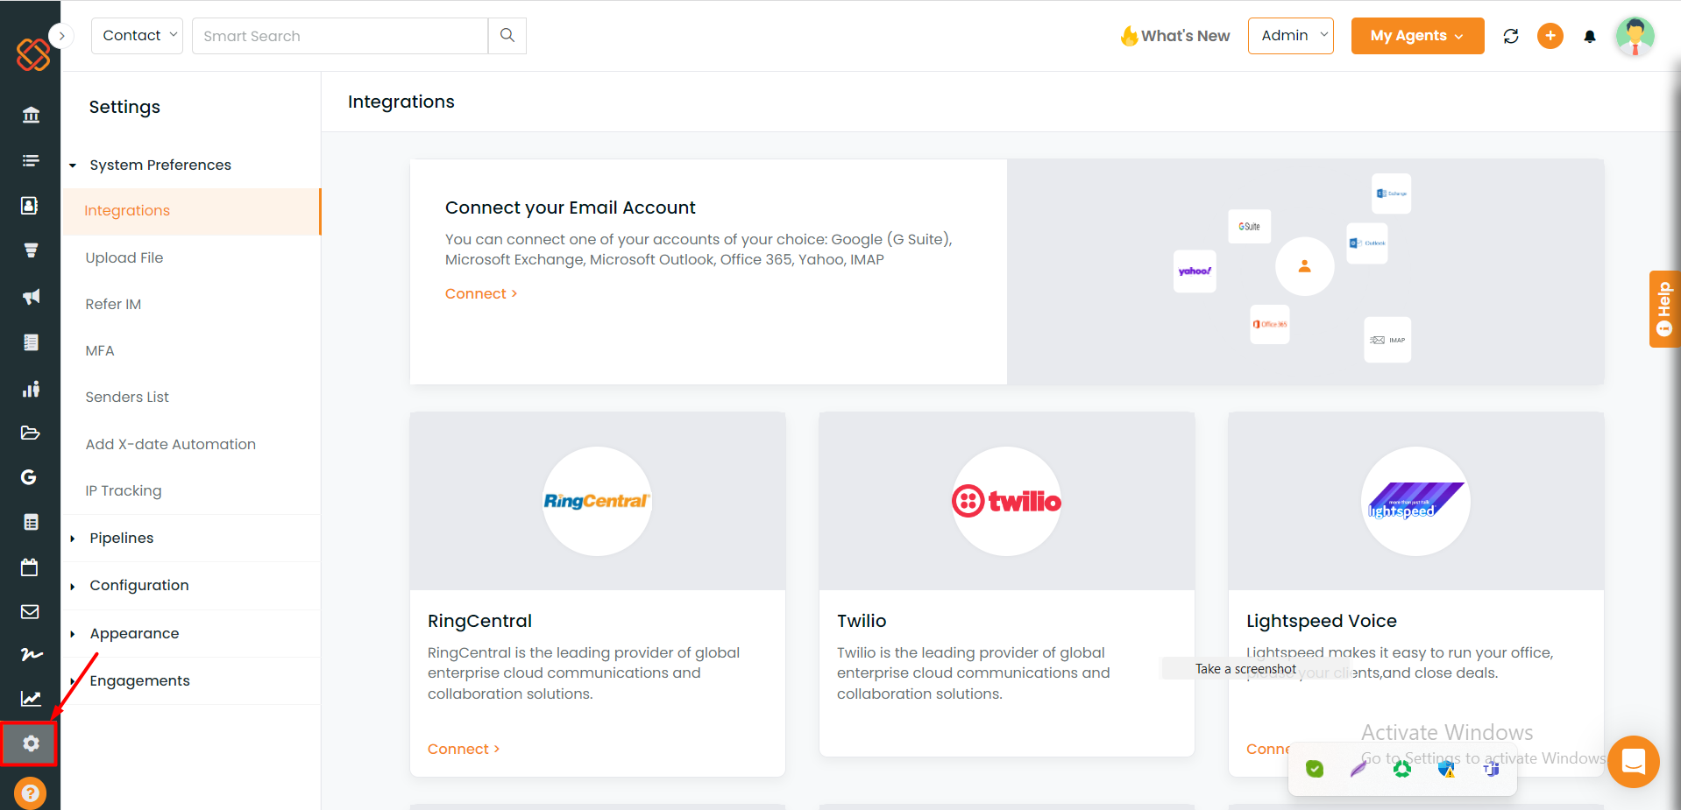Open the funnel pipeline sidebar icon

coord(31,250)
